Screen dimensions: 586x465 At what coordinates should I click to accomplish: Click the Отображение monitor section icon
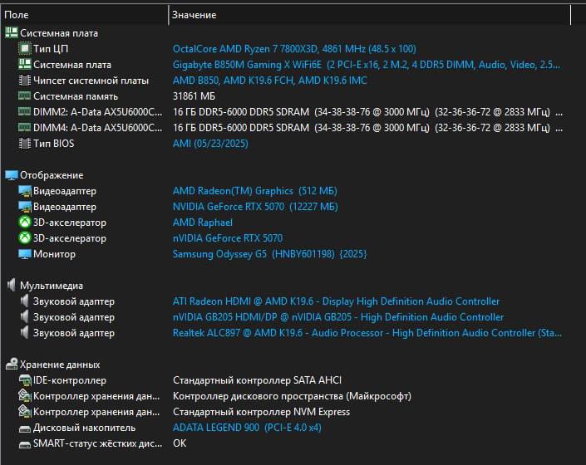(11, 175)
